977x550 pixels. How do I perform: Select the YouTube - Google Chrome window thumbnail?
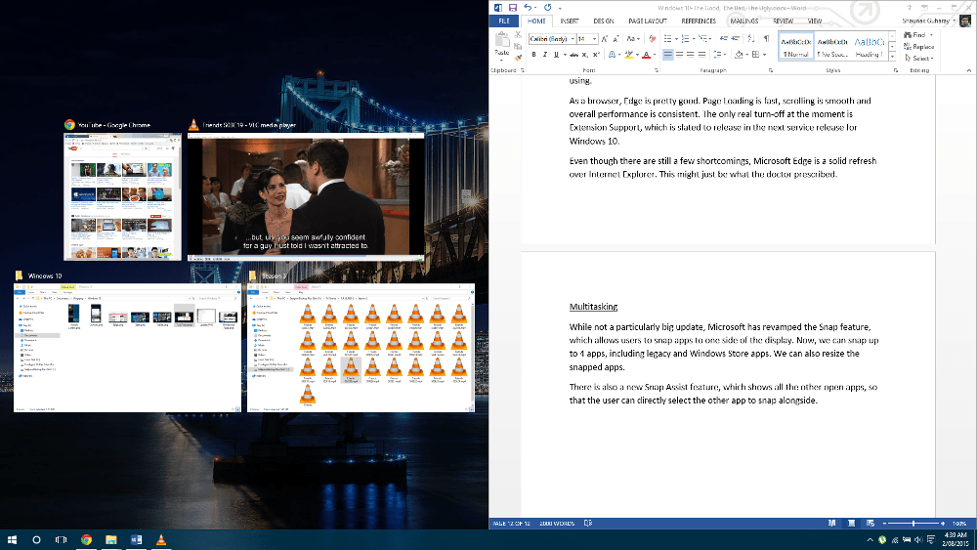[122, 196]
